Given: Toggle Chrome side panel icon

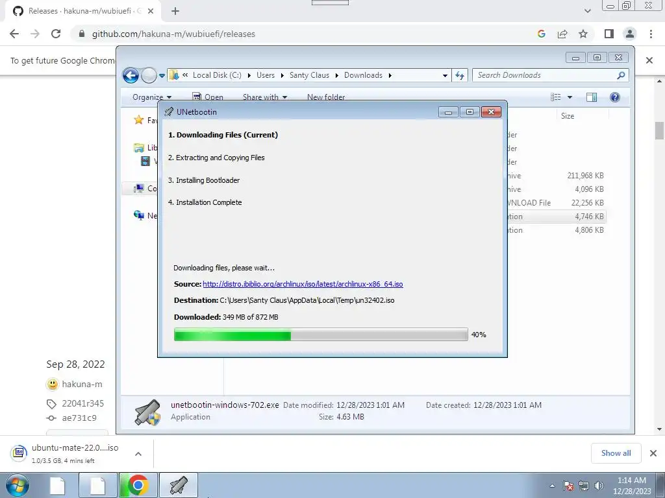Looking at the screenshot, I should click(x=609, y=34).
